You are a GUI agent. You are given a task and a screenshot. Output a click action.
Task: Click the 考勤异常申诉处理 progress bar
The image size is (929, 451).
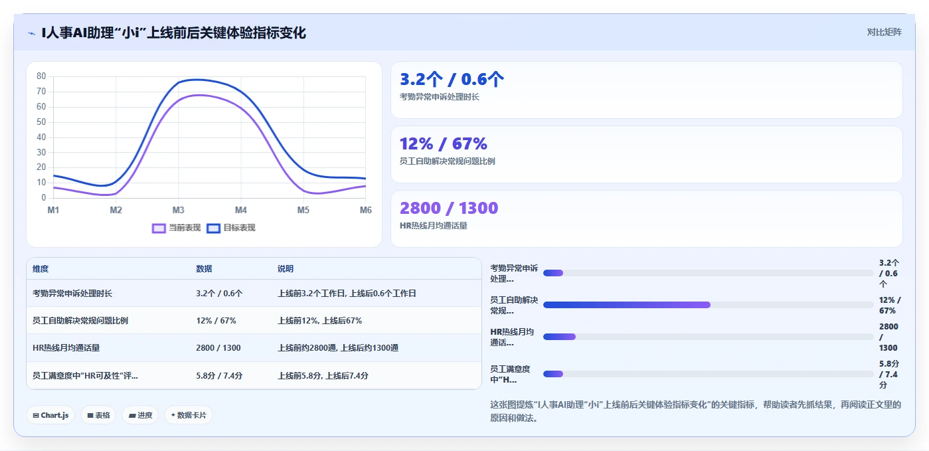click(708, 273)
